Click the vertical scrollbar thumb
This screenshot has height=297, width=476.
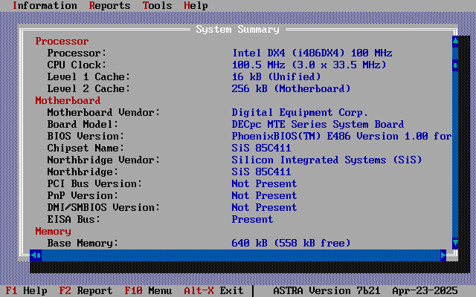(x=455, y=65)
